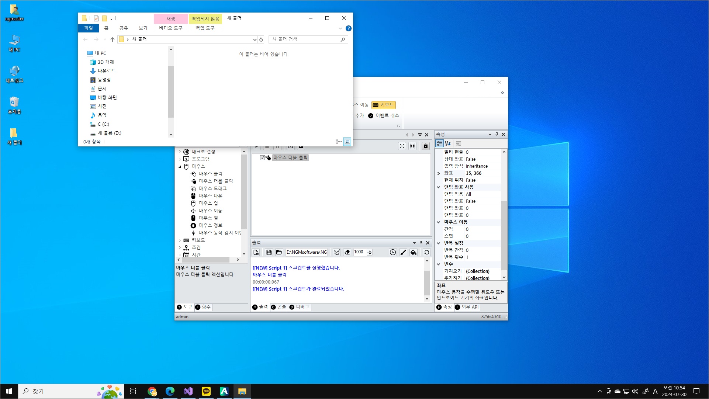Toggle the categorized view button in properties
The width and height of the screenshot is (709, 399).
click(439, 143)
